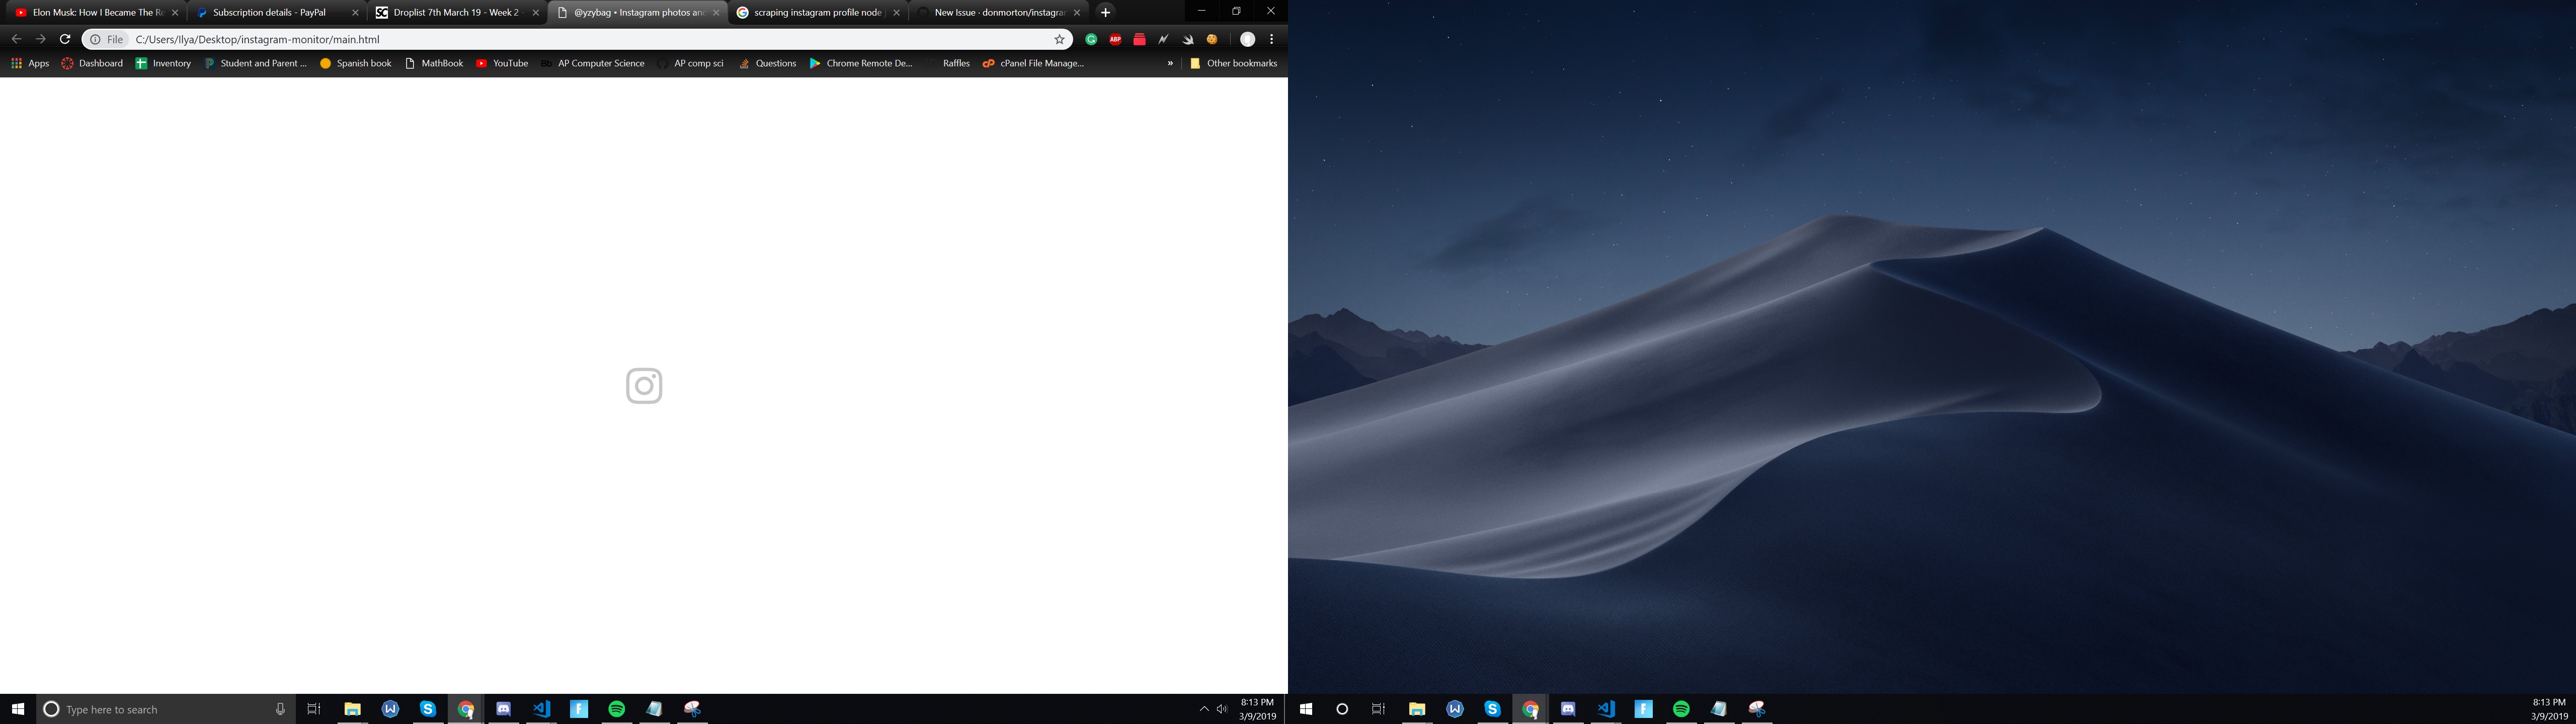Click the Chrome profile avatar
The image size is (2576, 724).
[x=1247, y=39]
